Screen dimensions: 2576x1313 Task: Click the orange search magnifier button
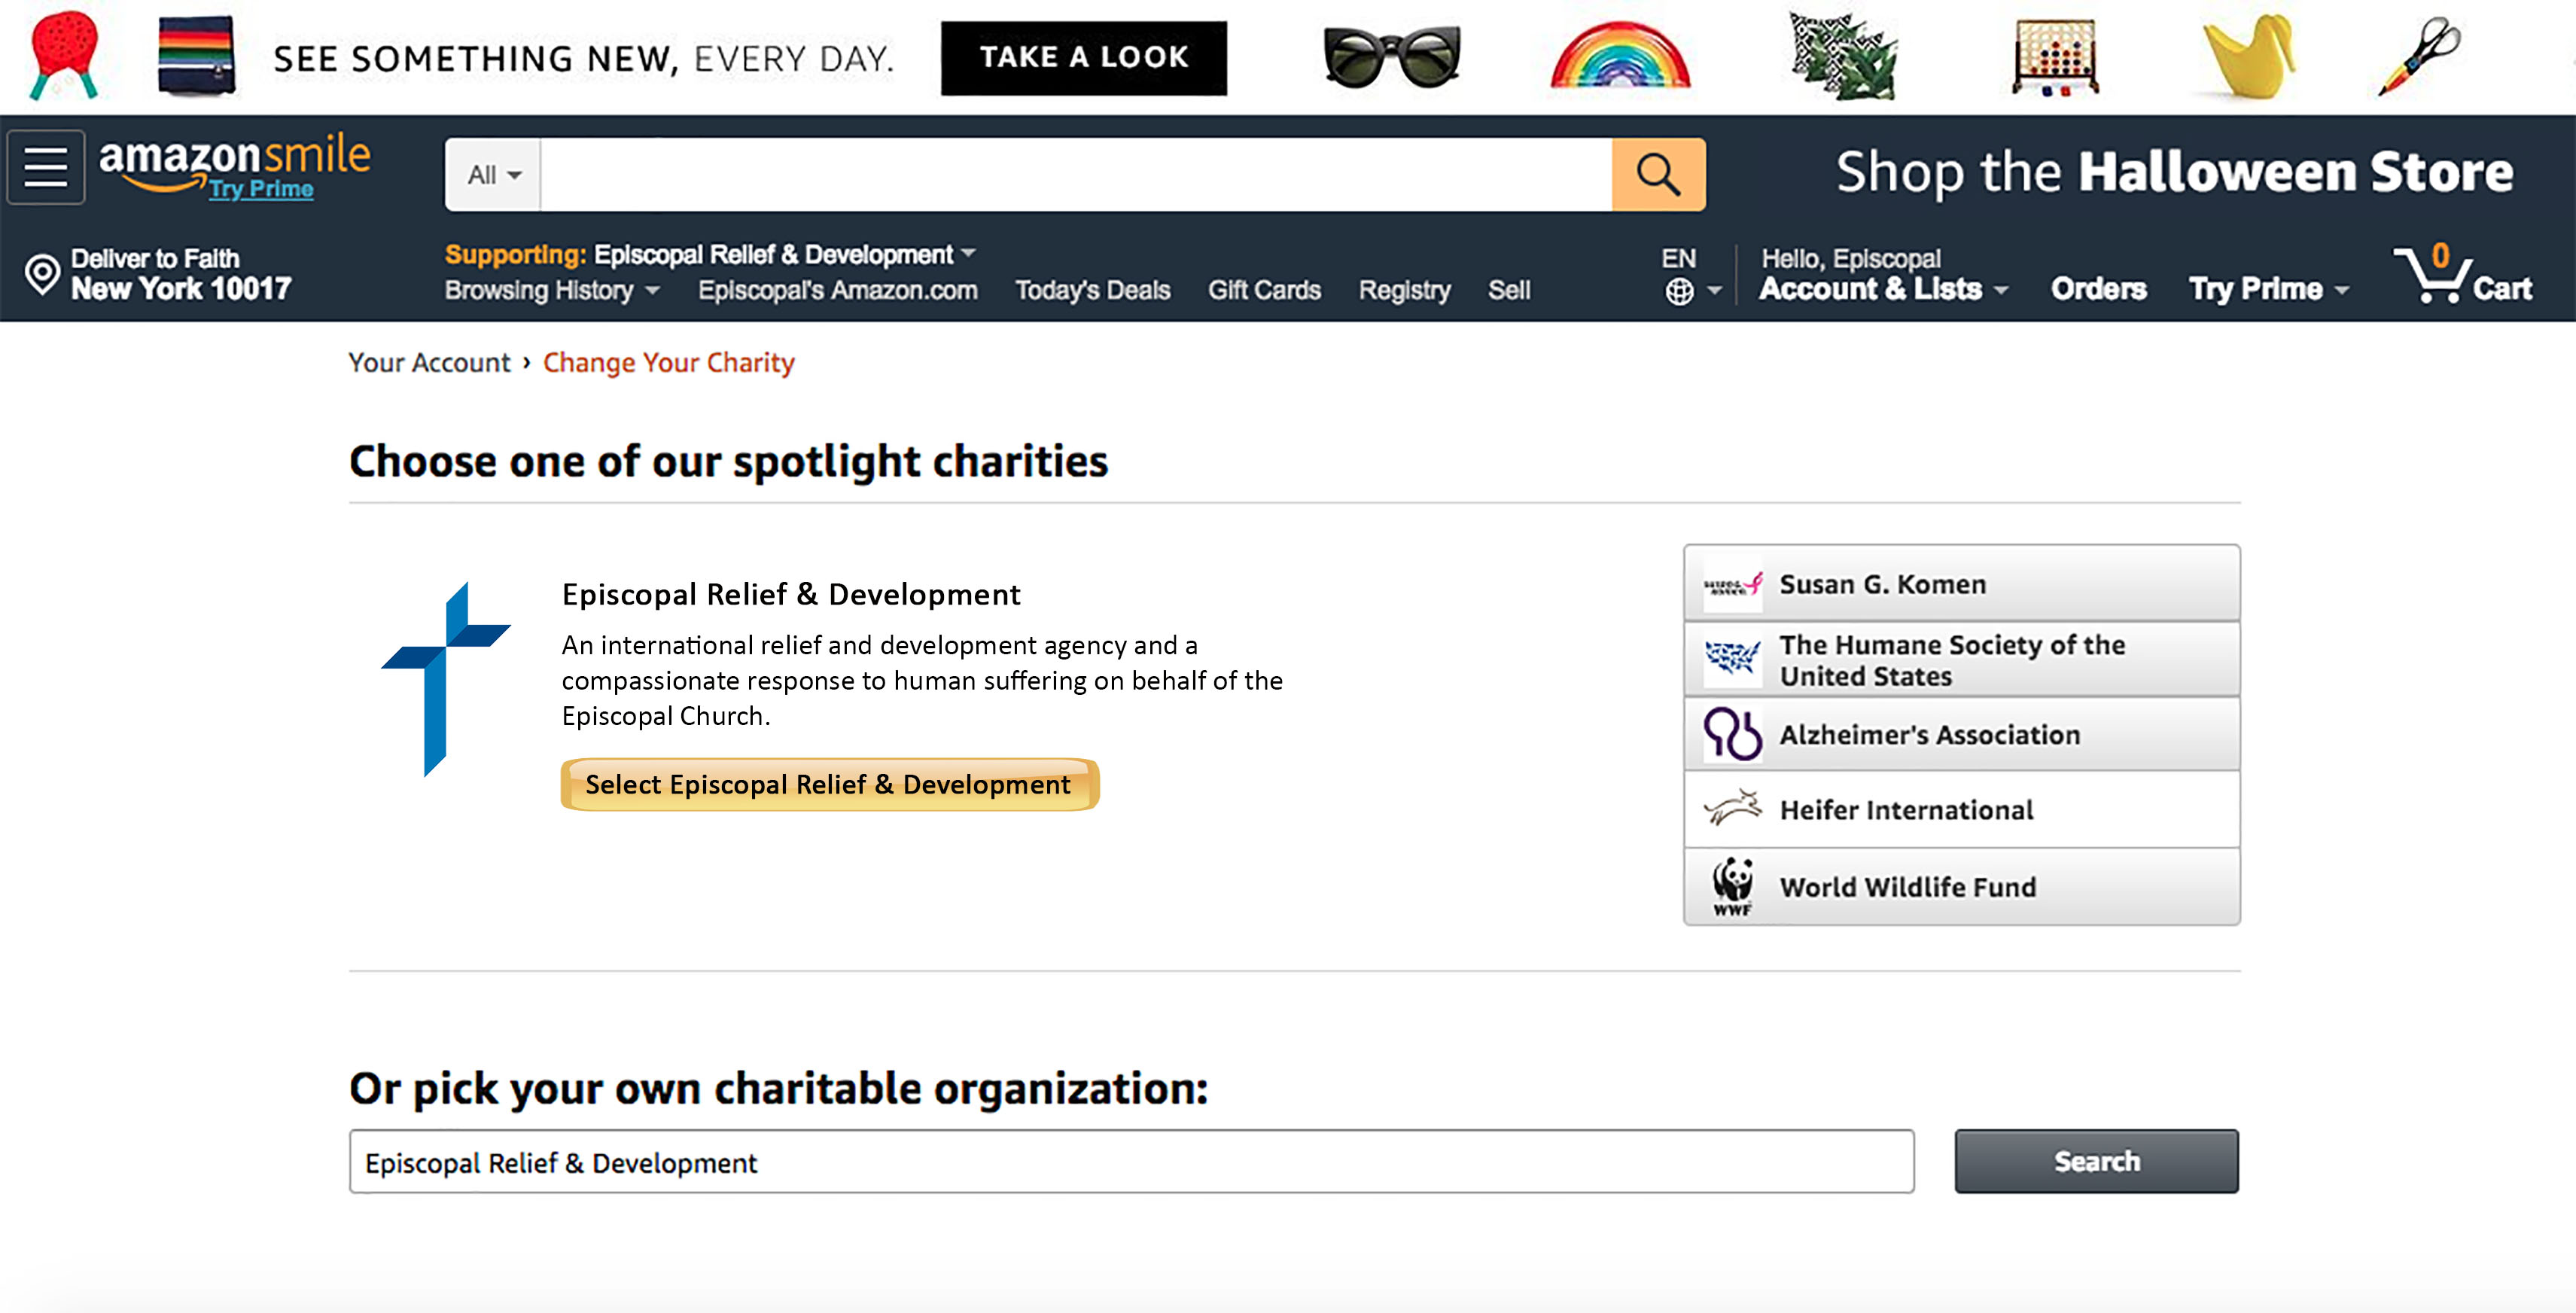pos(1658,175)
